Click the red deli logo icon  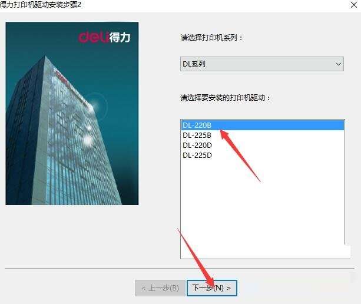pyautogui.click(x=93, y=37)
